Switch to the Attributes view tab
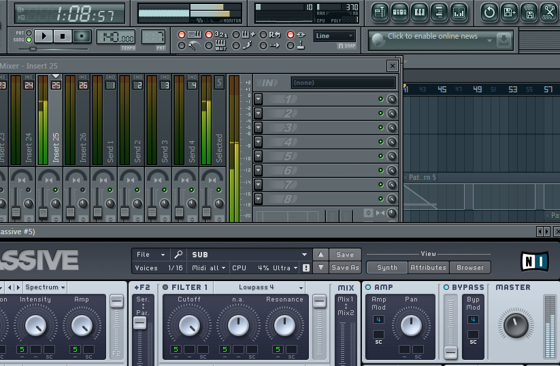This screenshot has height=366, width=560. pos(428,268)
